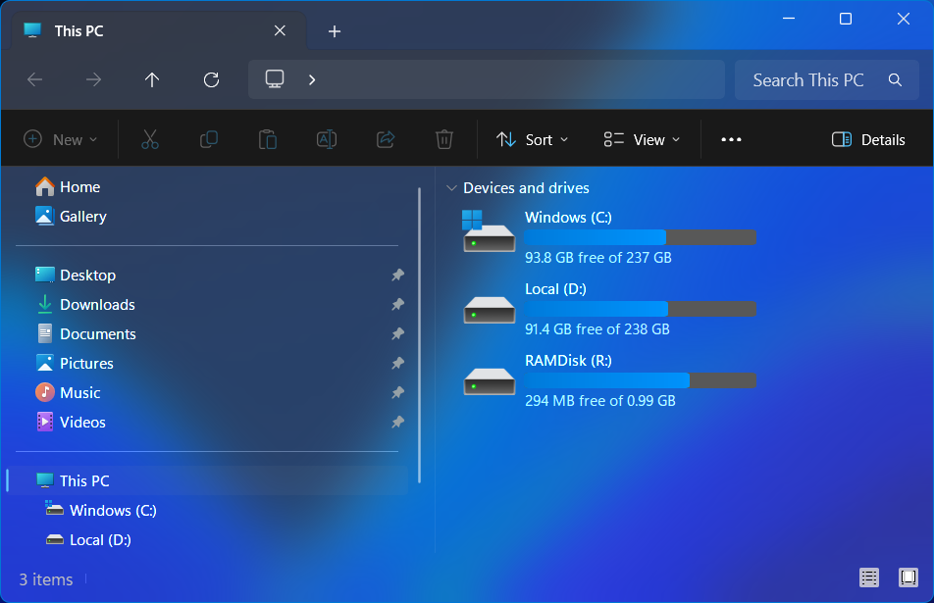Open the Music folder in sidebar

(79, 393)
